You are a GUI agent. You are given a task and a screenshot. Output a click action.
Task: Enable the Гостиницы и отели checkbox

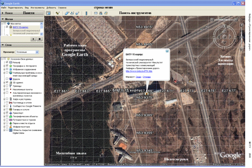(x=7, y=102)
